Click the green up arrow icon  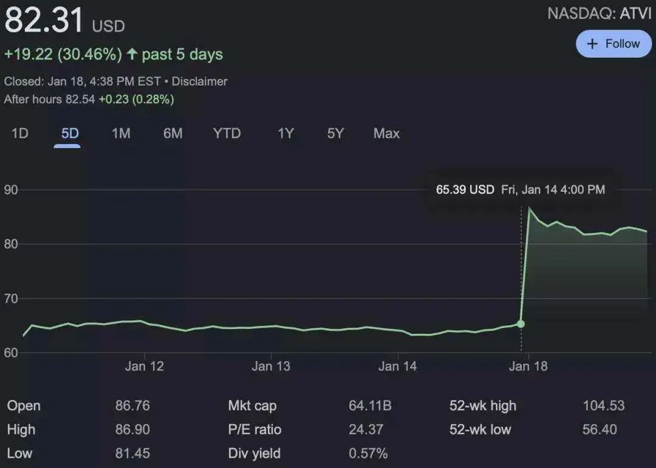tap(132, 53)
